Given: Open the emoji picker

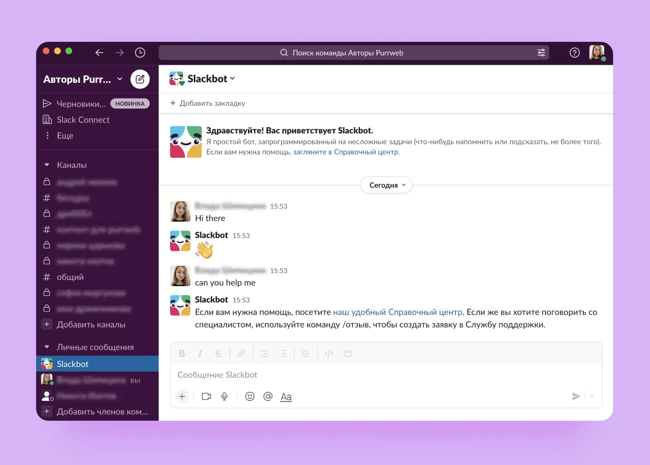Looking at the screenshot, I should pos(250,397).
